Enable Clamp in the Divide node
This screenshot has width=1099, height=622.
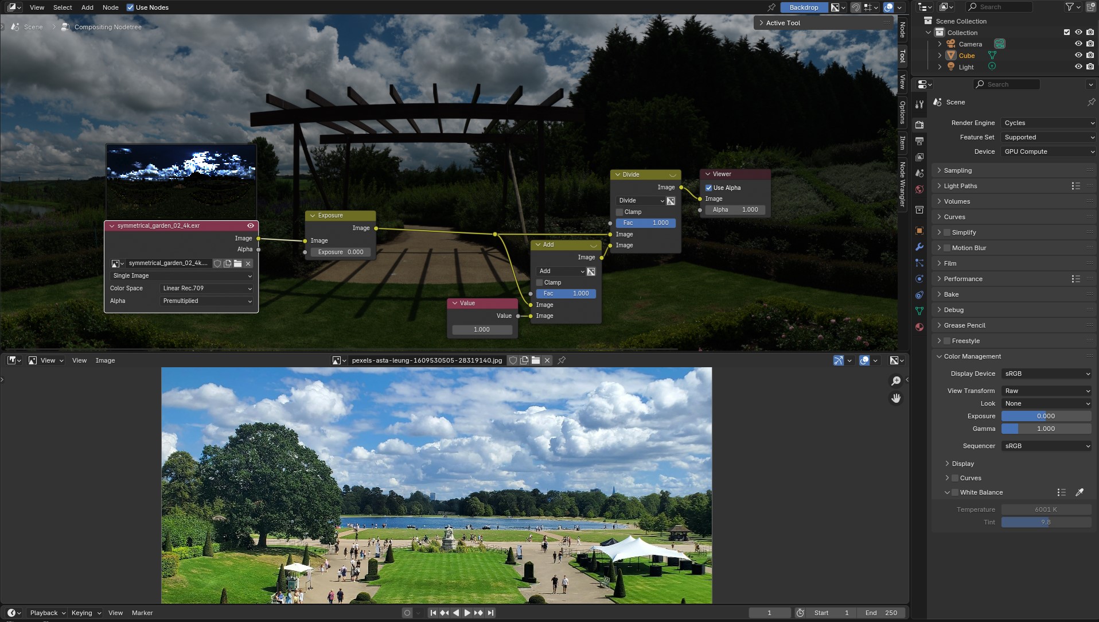coord(619,212)
